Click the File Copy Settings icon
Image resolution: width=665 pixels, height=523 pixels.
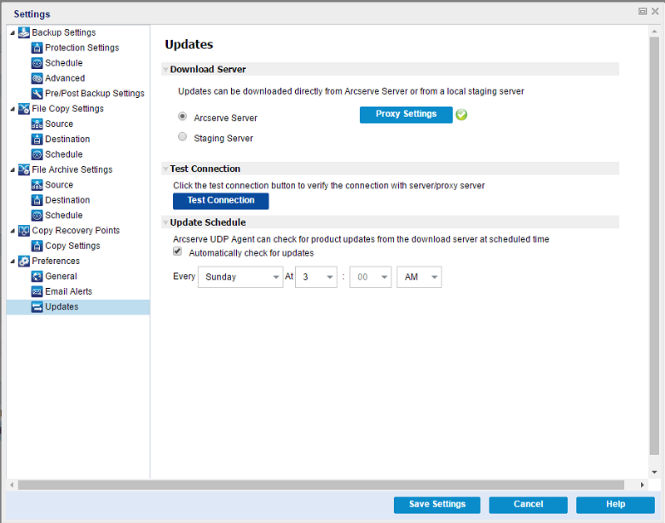coord(24,109)
